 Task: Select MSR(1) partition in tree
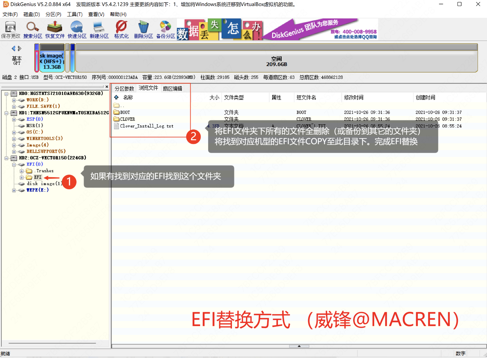tap(35, 125)
